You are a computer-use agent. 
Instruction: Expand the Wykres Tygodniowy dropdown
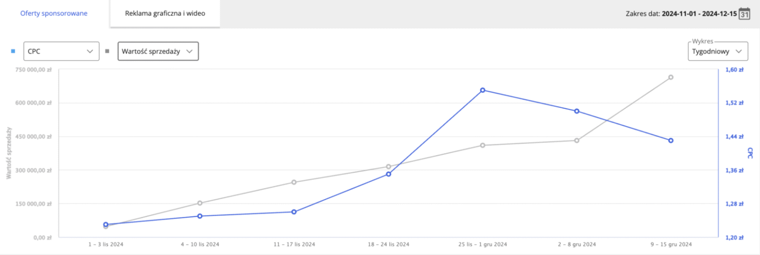[x=718, y=51]
